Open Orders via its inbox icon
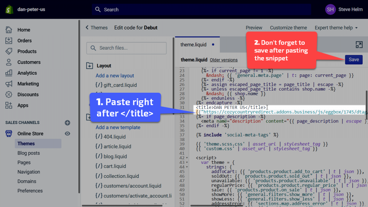 (9, 41)
